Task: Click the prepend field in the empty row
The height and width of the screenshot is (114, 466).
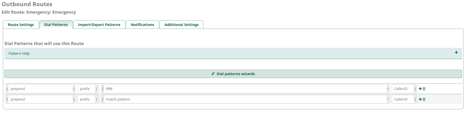Action: click(x=40, y=99)
